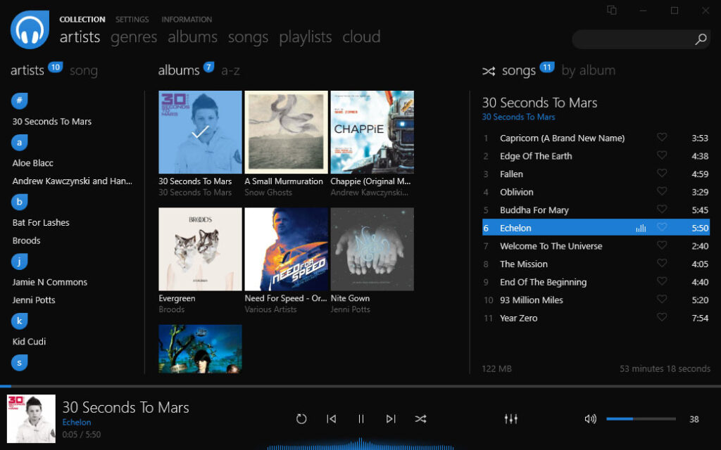Click the Dopamine headphones logo
The width and height of the screenshot is (721, 450).
click(x=29, y=30)
